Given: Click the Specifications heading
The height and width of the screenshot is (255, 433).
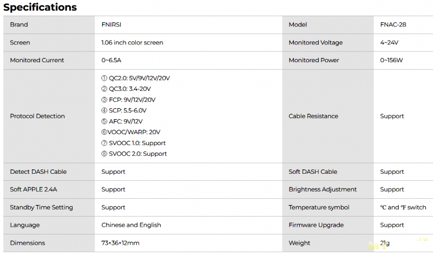Looking at the screenshot, I should (x=40, y=7).
